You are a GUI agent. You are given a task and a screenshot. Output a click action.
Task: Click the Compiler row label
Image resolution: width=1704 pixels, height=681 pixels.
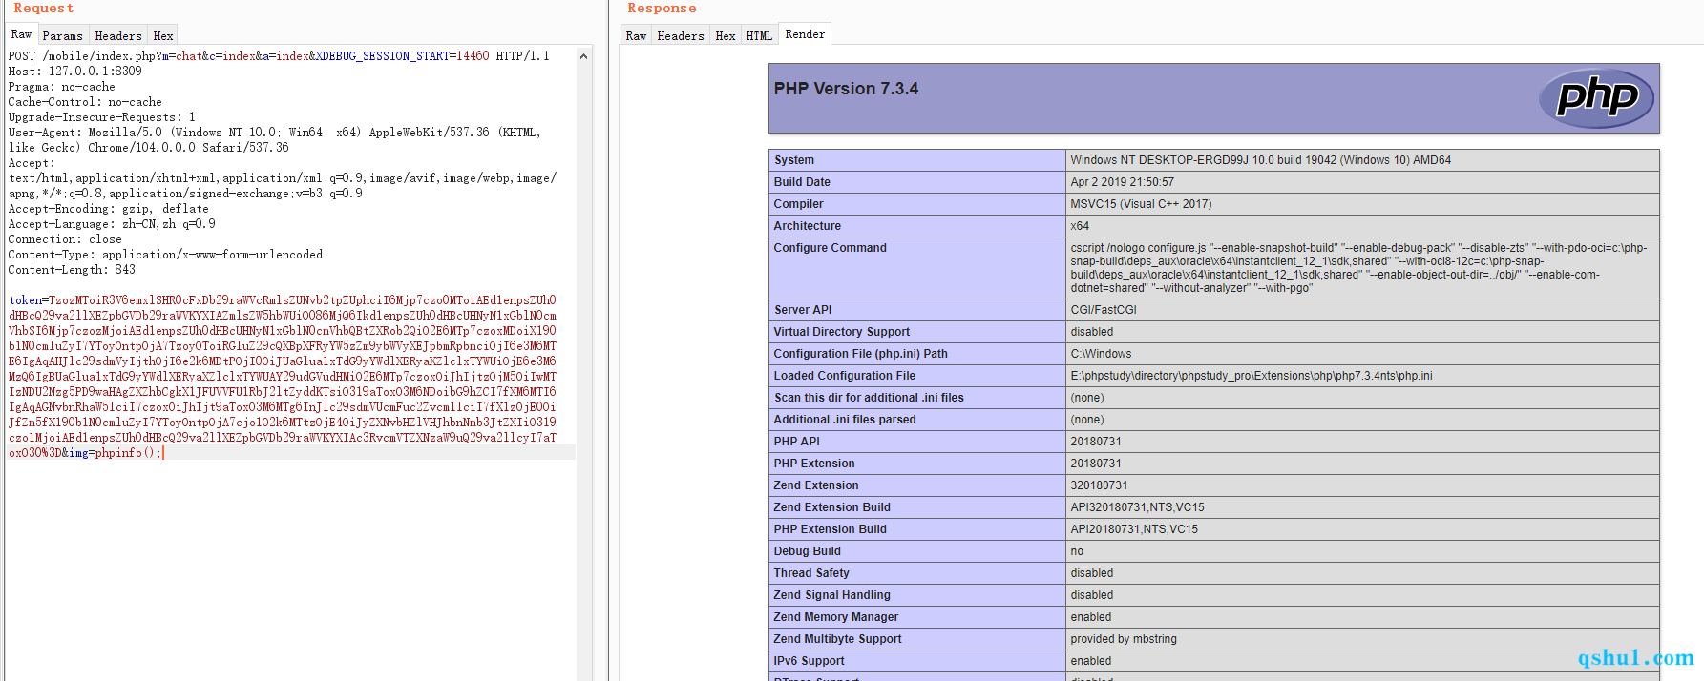click(798, 204)
